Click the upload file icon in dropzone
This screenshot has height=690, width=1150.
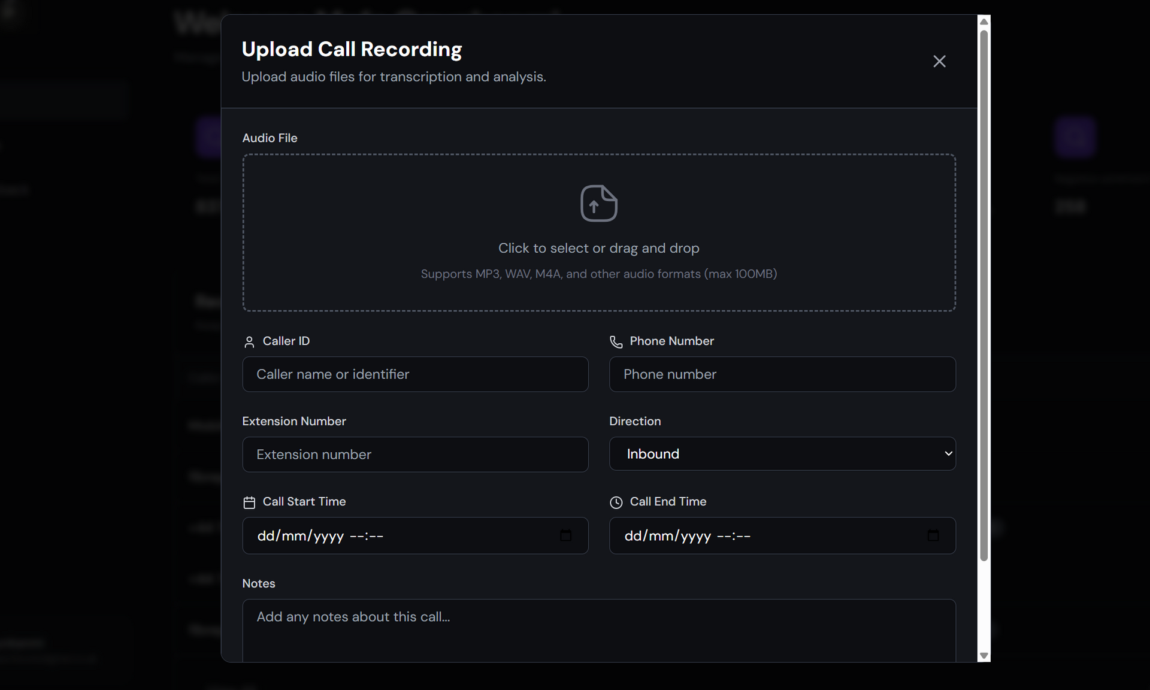pos(598,204)
